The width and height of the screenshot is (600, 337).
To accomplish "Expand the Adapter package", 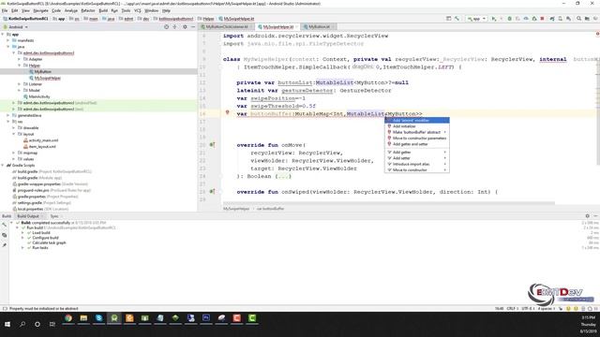I will (x=19, y=59).
